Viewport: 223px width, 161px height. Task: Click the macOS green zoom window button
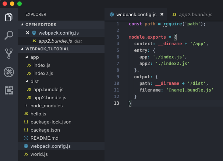[x=20, y=4]
